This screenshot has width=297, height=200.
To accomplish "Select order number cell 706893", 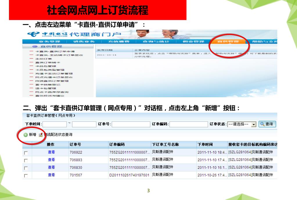I will [x=76, y=160].
